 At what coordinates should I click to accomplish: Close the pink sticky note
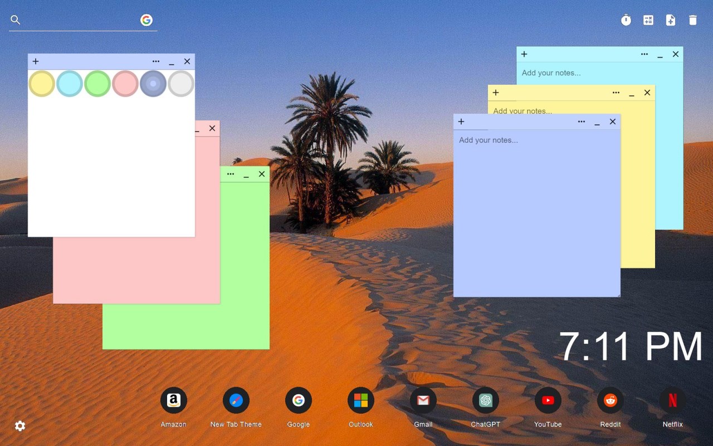(212, 128)
